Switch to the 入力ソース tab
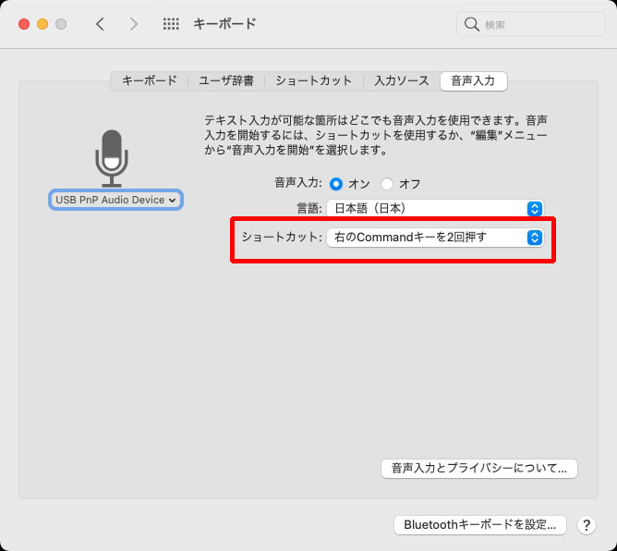 pos(402,80)
